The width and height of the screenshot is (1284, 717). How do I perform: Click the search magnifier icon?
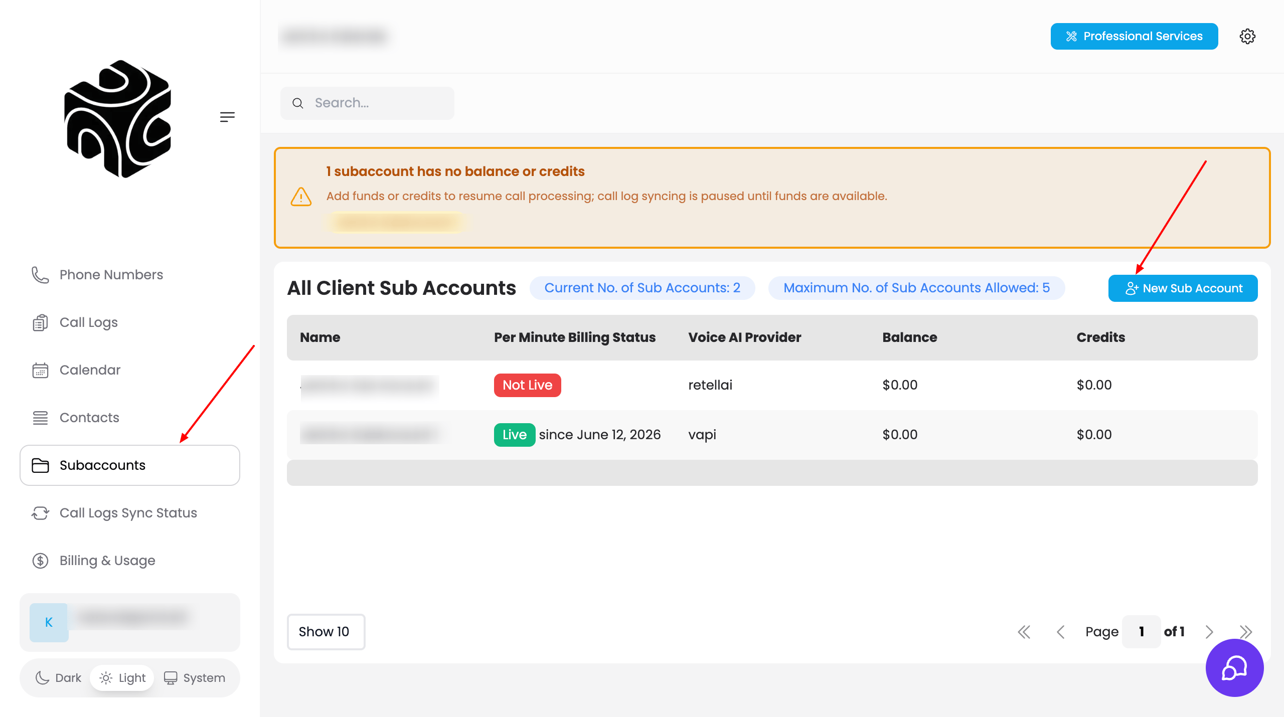tap(298, 103)
